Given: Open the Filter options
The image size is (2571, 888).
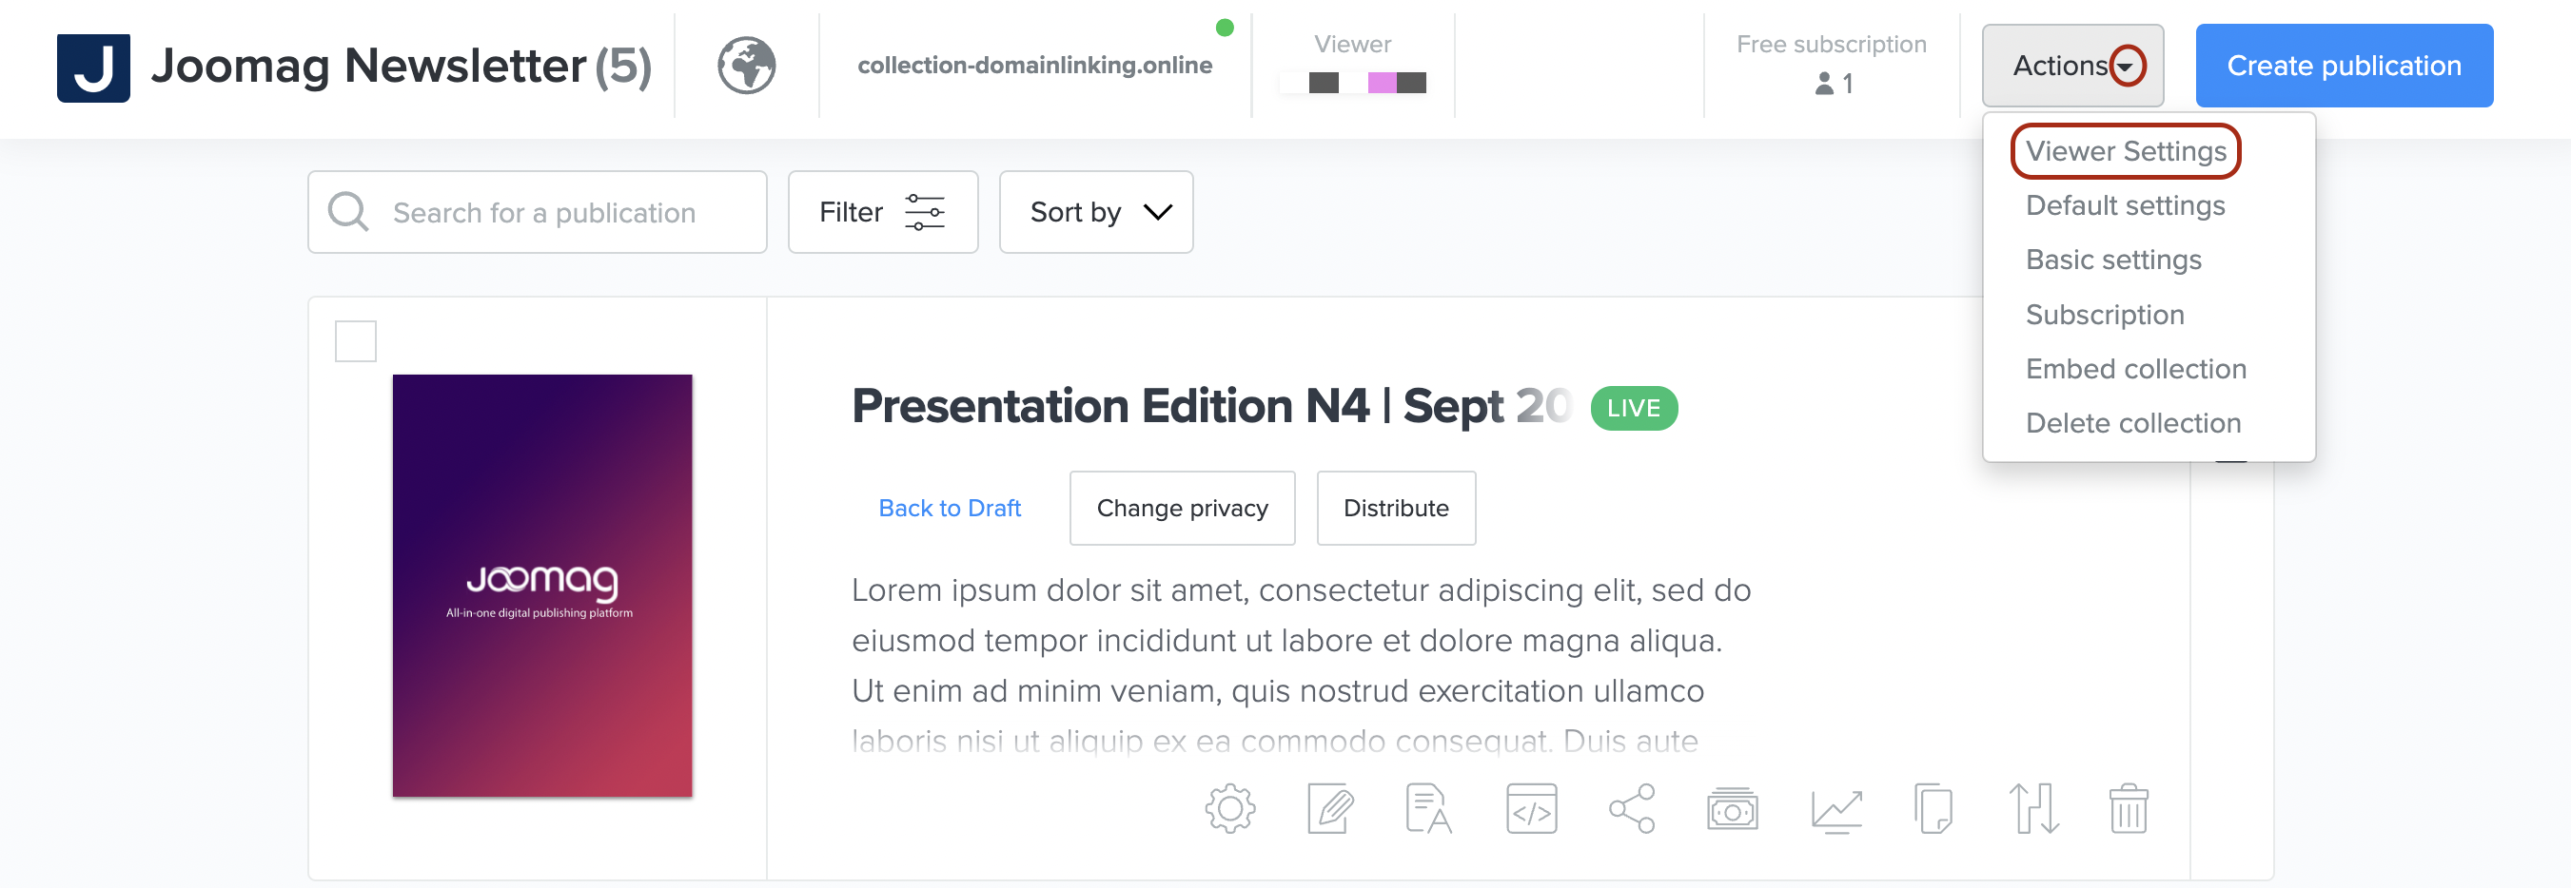Looking at the screenshot, I should tap(882, 213).
